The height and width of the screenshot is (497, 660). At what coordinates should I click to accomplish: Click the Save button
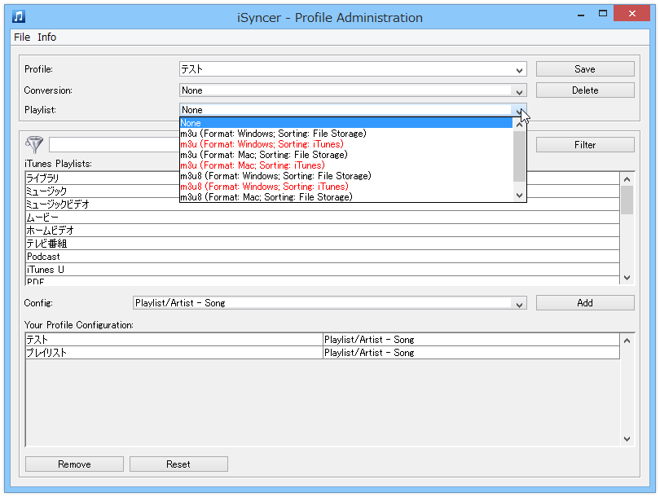pos(585,69)
